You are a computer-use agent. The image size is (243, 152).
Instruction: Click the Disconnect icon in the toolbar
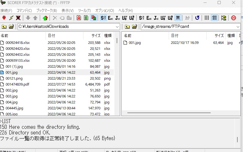18,18
